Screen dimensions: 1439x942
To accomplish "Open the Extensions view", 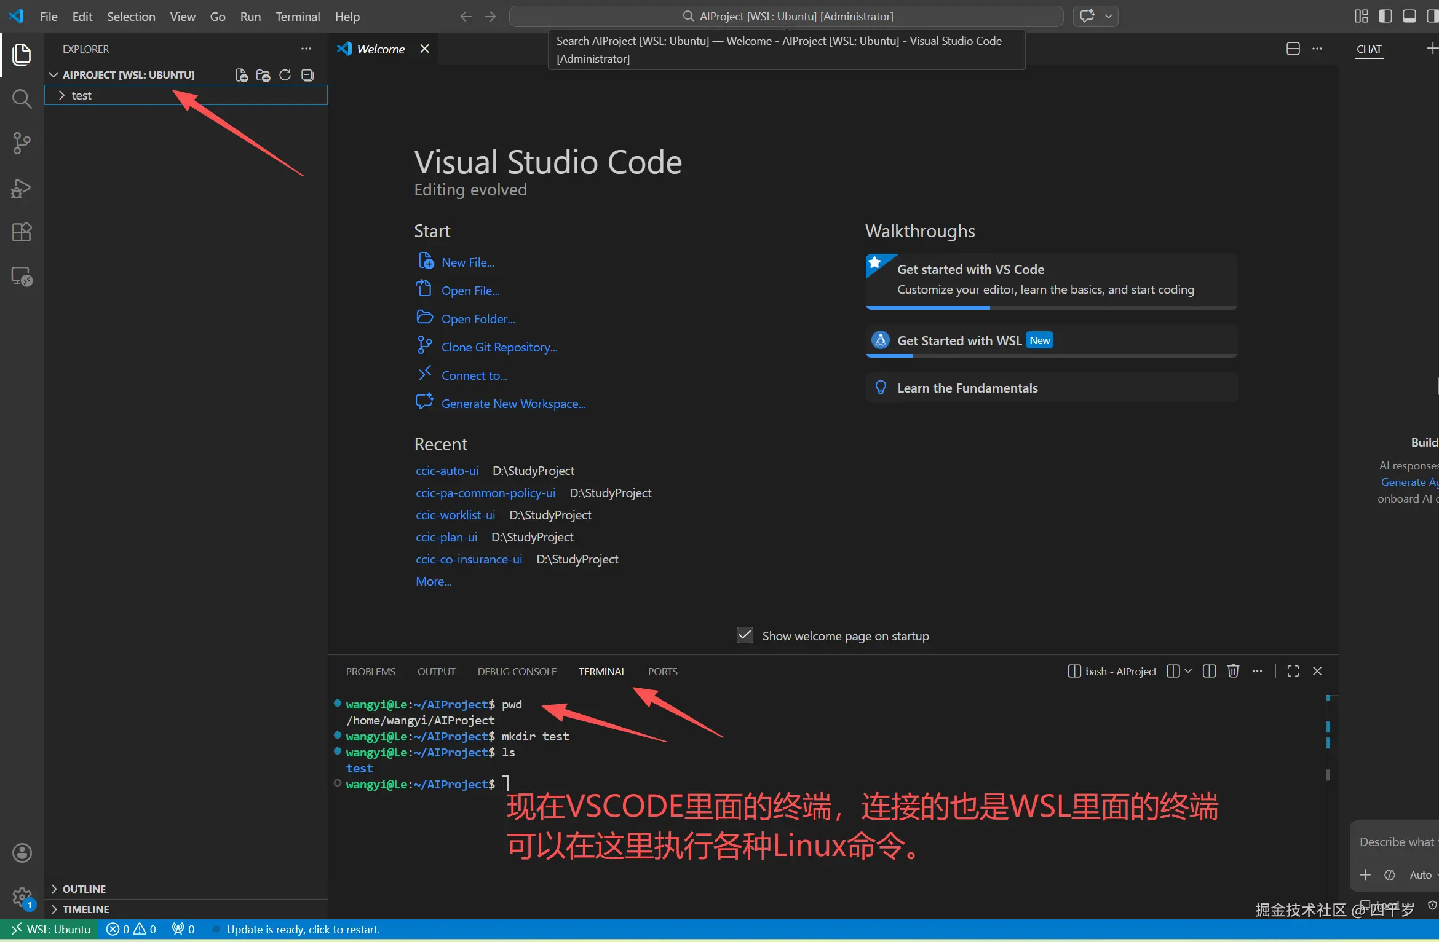I will [22, 232].
